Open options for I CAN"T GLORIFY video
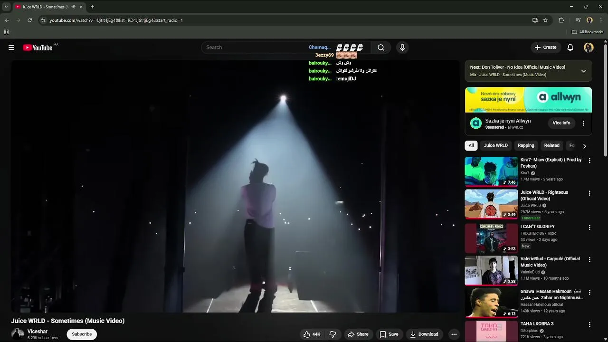Screen dimensions: 608x342 click(589, 228)
